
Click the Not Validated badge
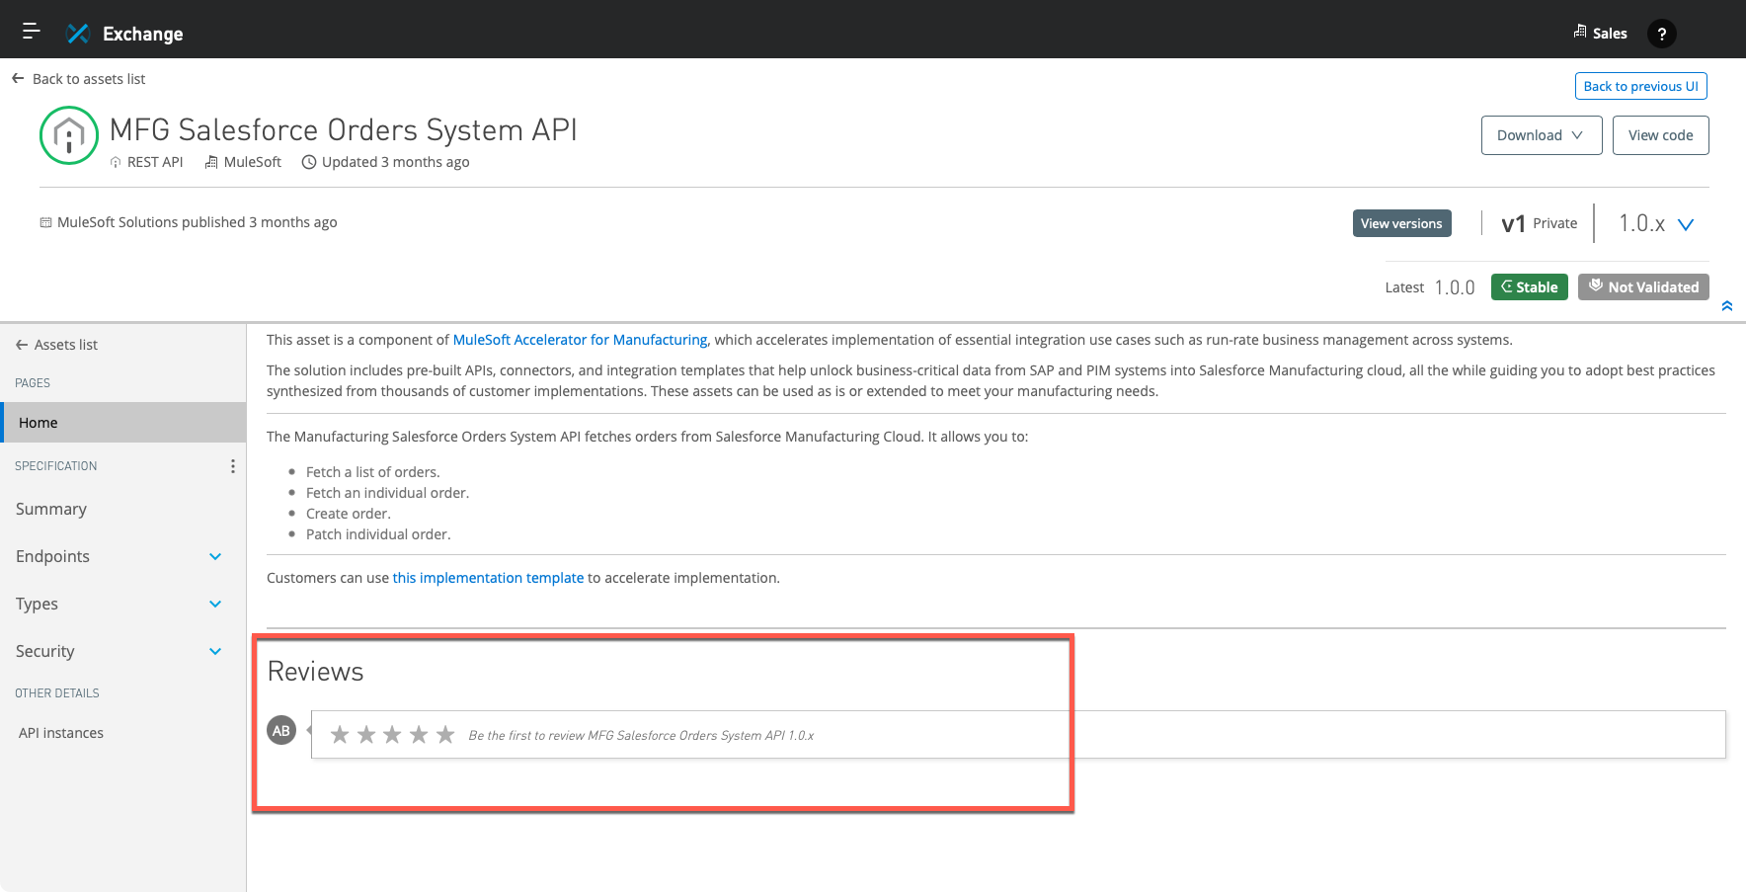point(1643,286)
